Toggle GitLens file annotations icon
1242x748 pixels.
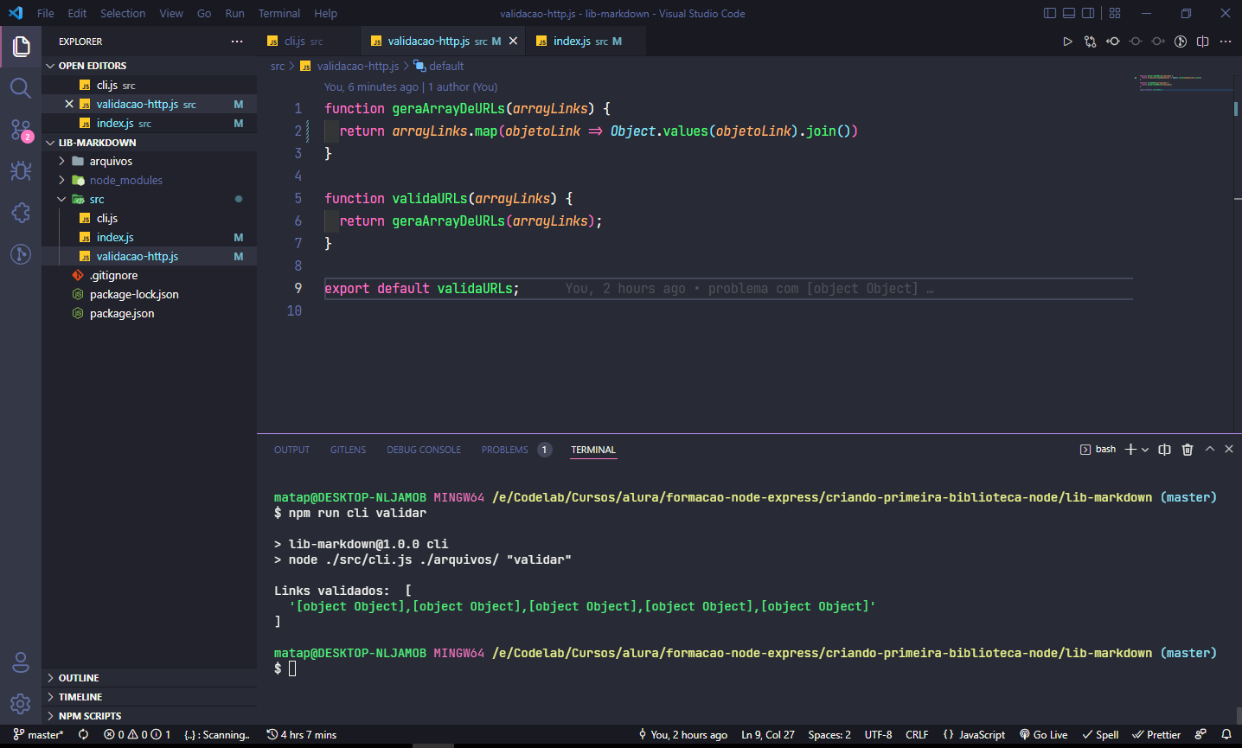click(1181, 42)
